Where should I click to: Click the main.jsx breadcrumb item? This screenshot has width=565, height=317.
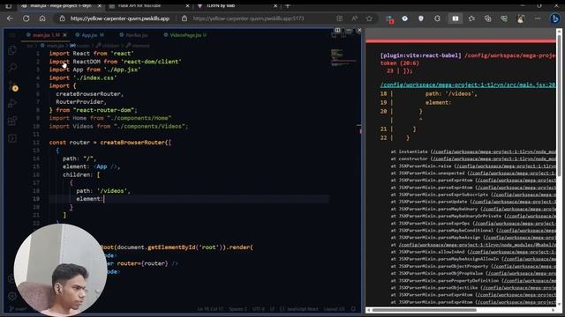(55, 46)
